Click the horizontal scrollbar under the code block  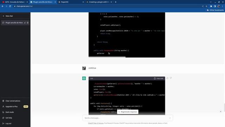pyautogui.click(x=107, y=57)
